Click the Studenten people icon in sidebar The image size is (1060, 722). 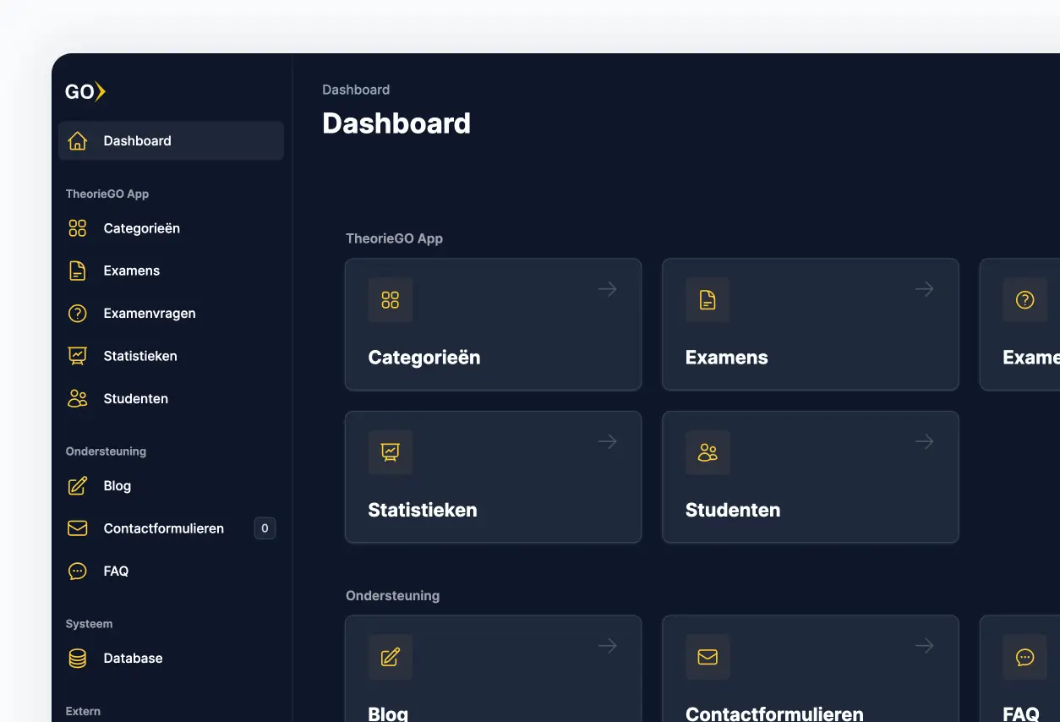77,398
